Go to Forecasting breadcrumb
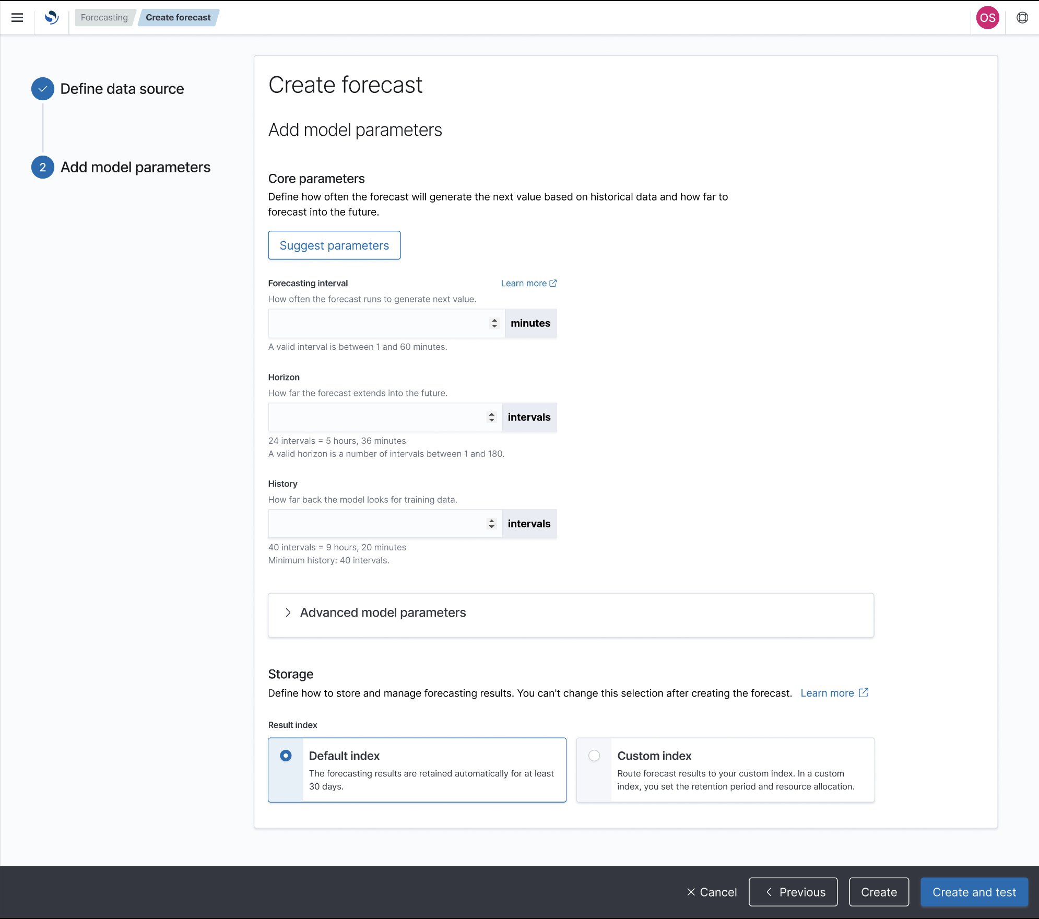 click(104, 18)
